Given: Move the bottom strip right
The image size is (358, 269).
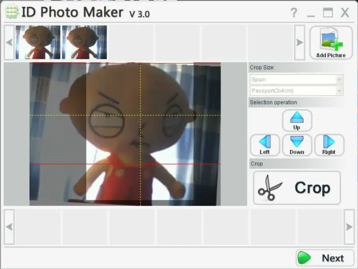Looking at the screenshot, I should [x=349, y=227].
